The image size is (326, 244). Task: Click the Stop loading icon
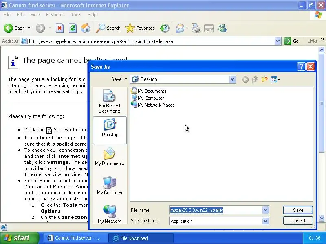pyautogui.click(x=59, y=28)
